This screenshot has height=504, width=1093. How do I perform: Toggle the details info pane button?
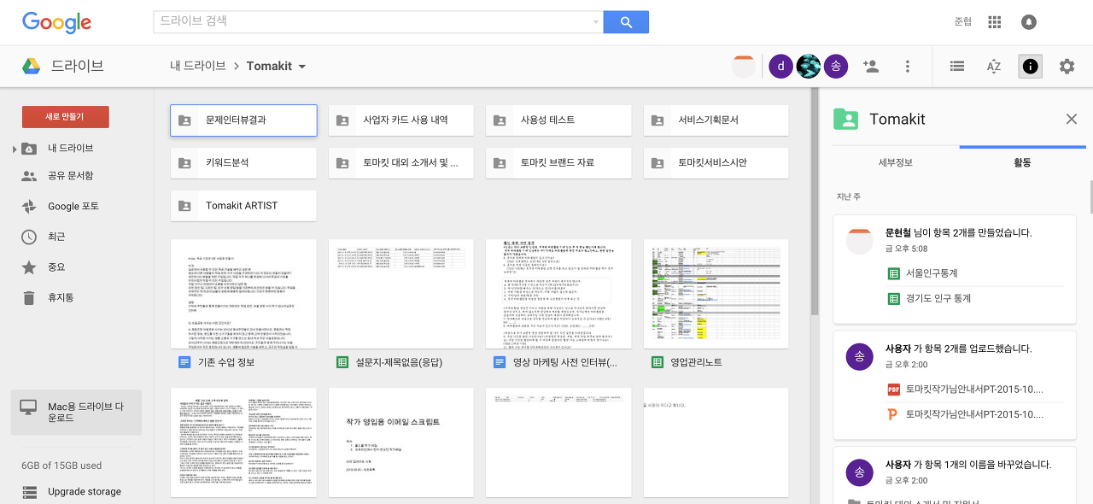coord(1030,66)
